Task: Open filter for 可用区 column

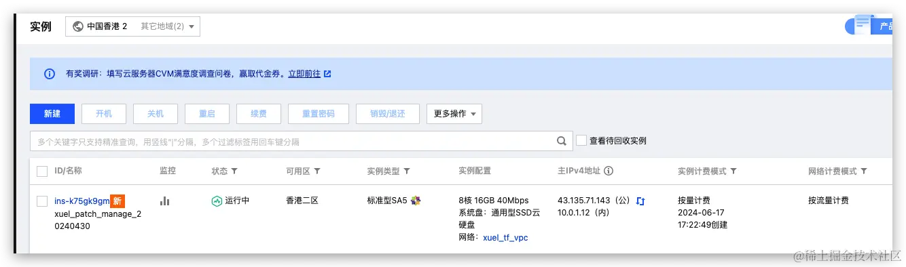Action: pos(317,171)
